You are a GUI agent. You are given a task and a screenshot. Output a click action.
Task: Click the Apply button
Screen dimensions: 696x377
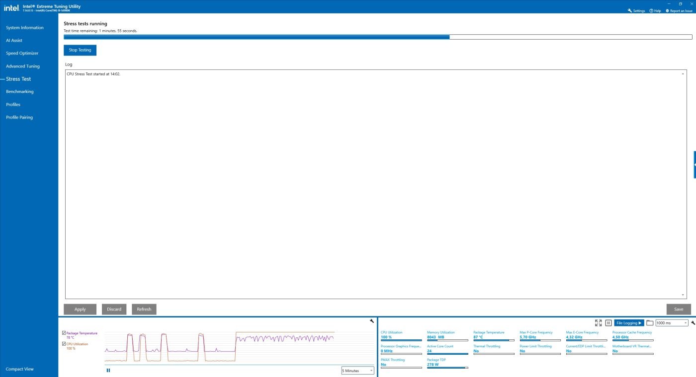[80, 309]
